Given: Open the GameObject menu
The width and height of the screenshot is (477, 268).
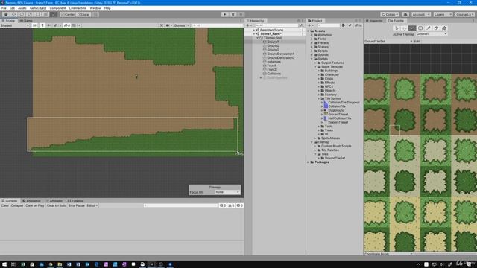Looking at the screenshot, I should (x=38, y=8).
